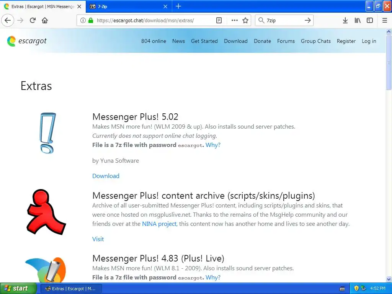Click the 804 online link
The width and height of the screenshot is (392, 294).
coord(154,41)
